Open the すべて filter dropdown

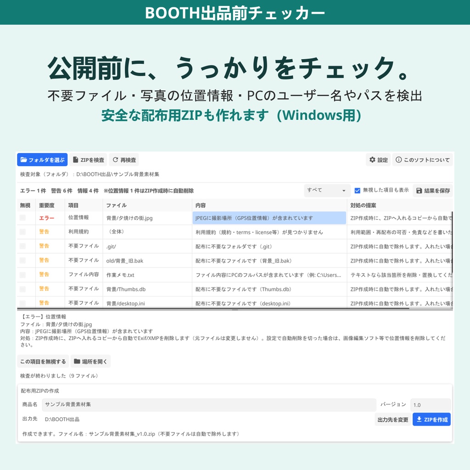[x=327, y=190]
